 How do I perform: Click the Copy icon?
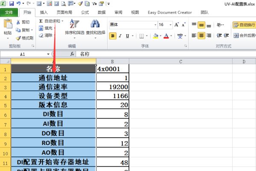coord(18,30)
